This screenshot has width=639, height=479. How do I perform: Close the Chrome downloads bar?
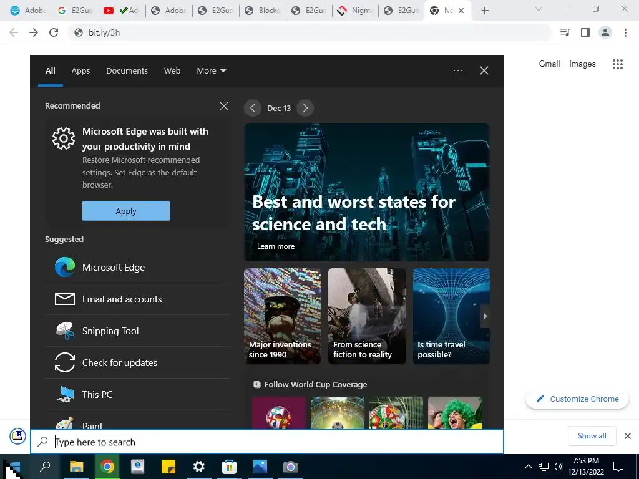click(x=628, y=436)
